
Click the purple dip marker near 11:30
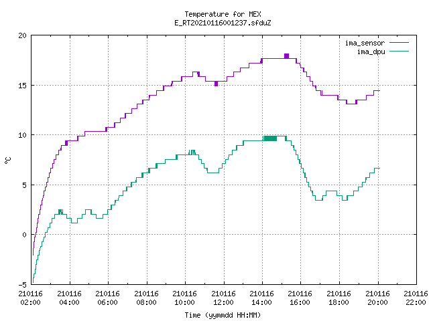tap(216, 84)
